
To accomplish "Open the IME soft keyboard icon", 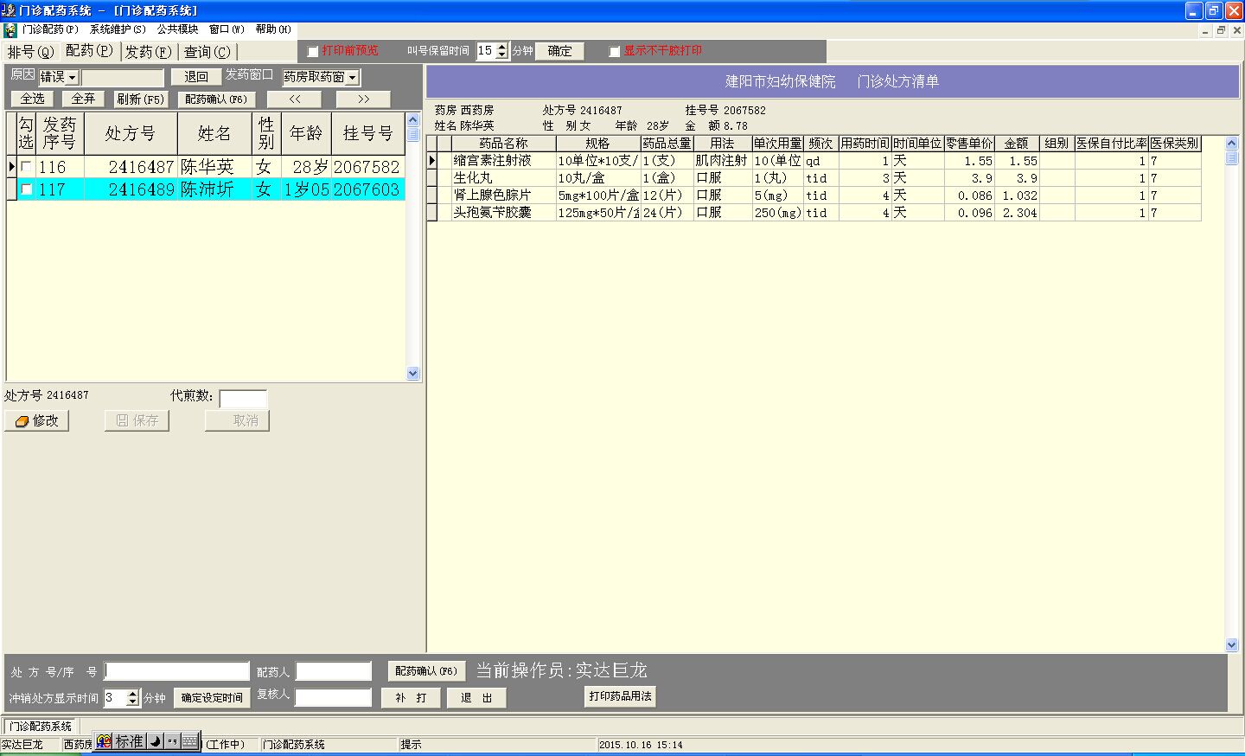I will tap(189, 741).
